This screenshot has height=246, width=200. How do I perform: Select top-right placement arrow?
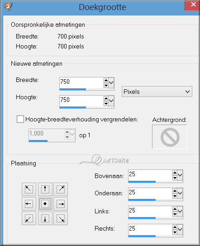point(61,189)
